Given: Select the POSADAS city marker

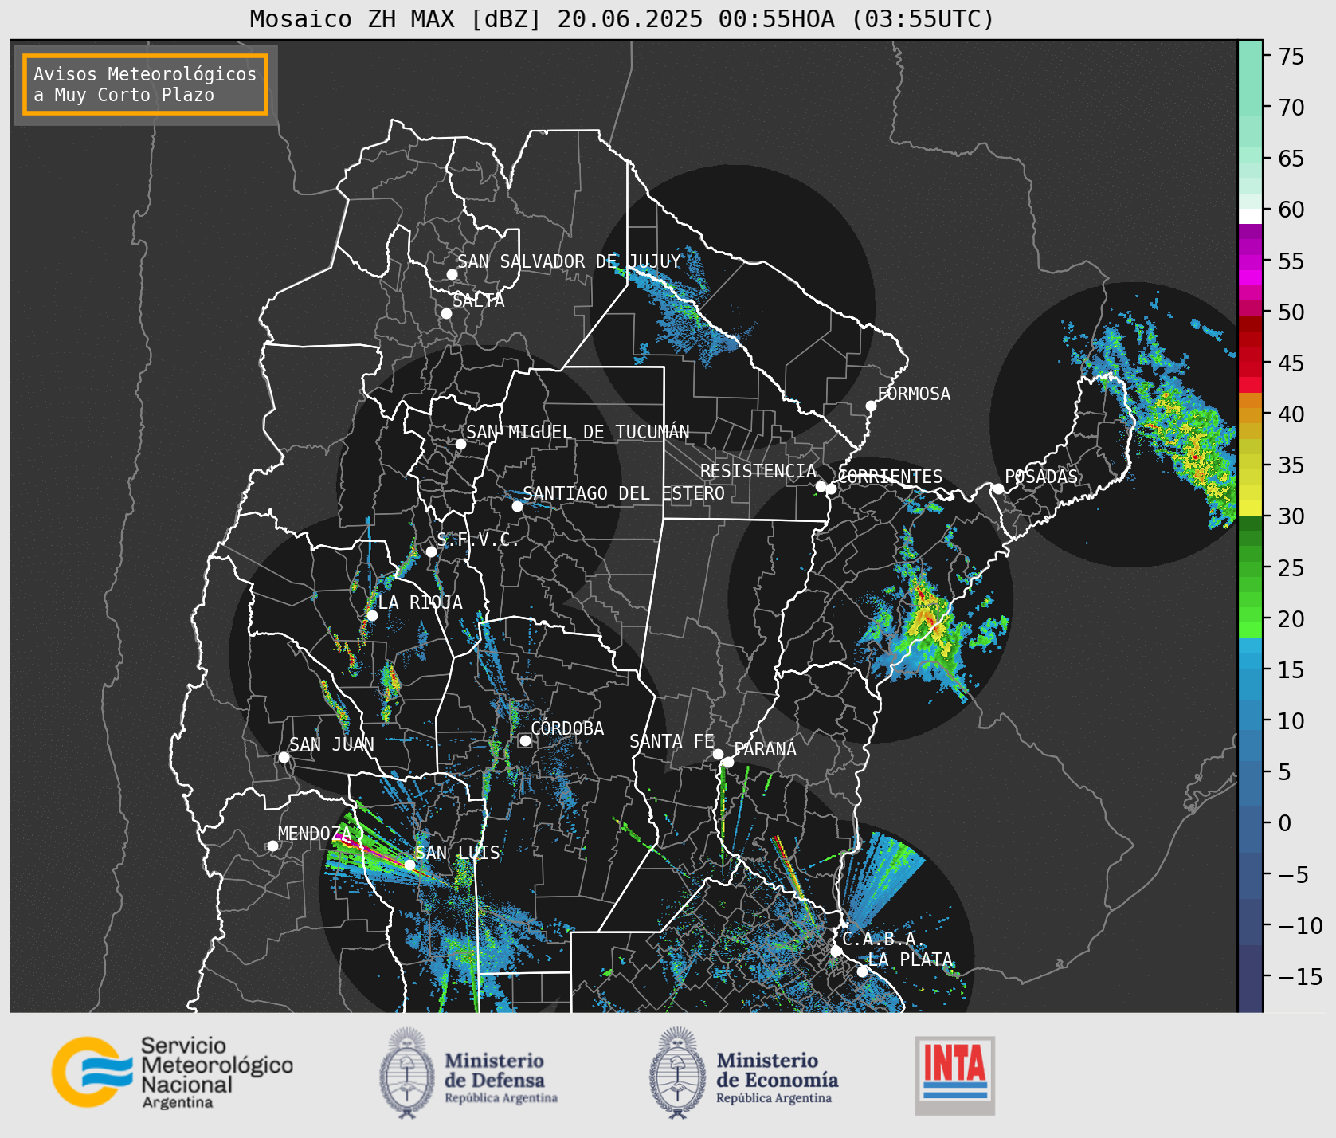Looking at the screenshot, I should pyautogui.click(x=998, y=489).
